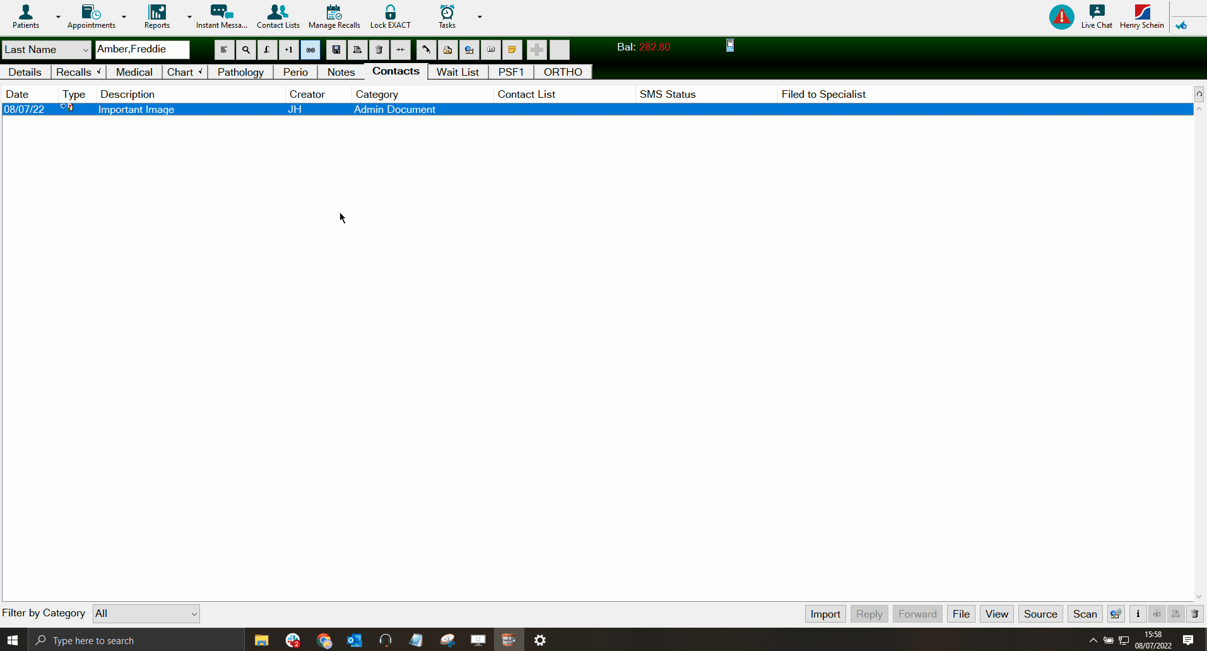Open the Filter by Category dropdown
Image resolution: width=1207 pixels, height=651 pixels.
[146, 614]
